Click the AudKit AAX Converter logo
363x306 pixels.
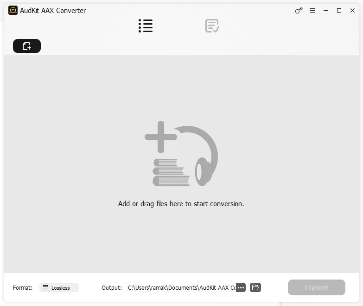tap(13, 10)
